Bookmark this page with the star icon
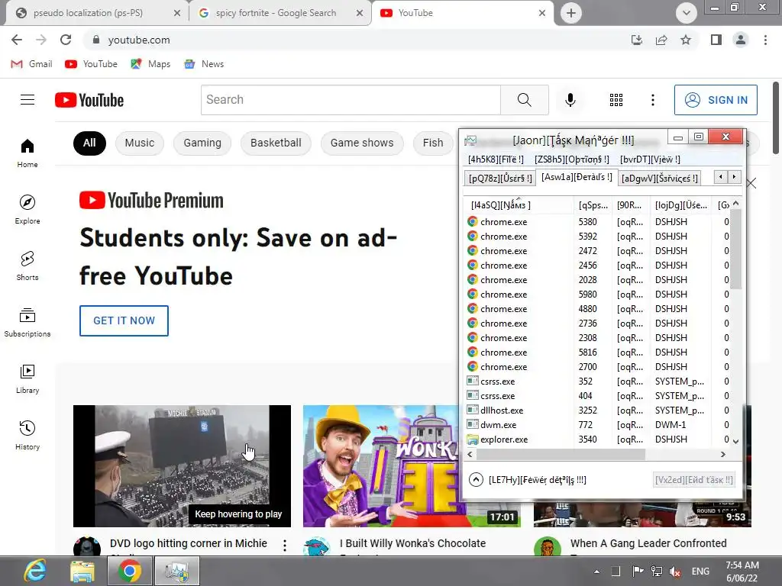 [686, 40]
